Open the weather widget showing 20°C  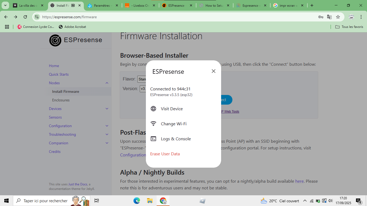click(x=279, y=201)
